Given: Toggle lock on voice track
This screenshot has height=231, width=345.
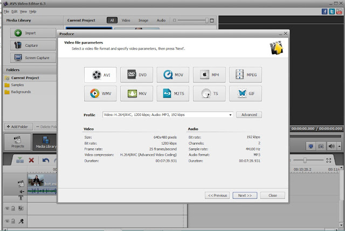Looking at the screenshot, I should tap(13, 221).
